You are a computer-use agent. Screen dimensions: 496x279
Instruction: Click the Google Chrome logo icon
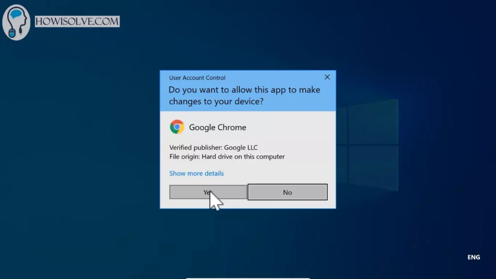click(177, 127)
